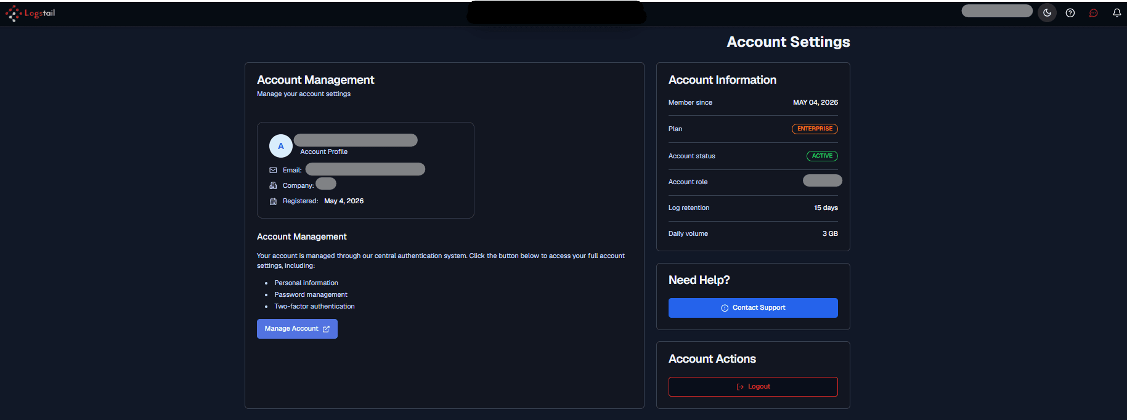Click the ACTIVE status badge
The image size is (1127, 420).
(x=822, y=156)
